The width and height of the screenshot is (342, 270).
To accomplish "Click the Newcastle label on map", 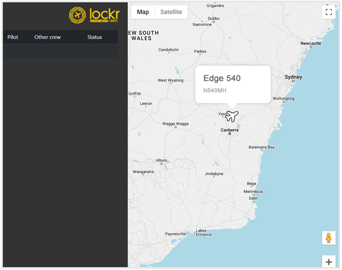I will pos(310,43).
